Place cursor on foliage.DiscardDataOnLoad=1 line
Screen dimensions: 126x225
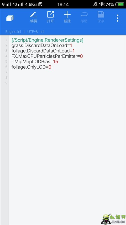[43, 51]
